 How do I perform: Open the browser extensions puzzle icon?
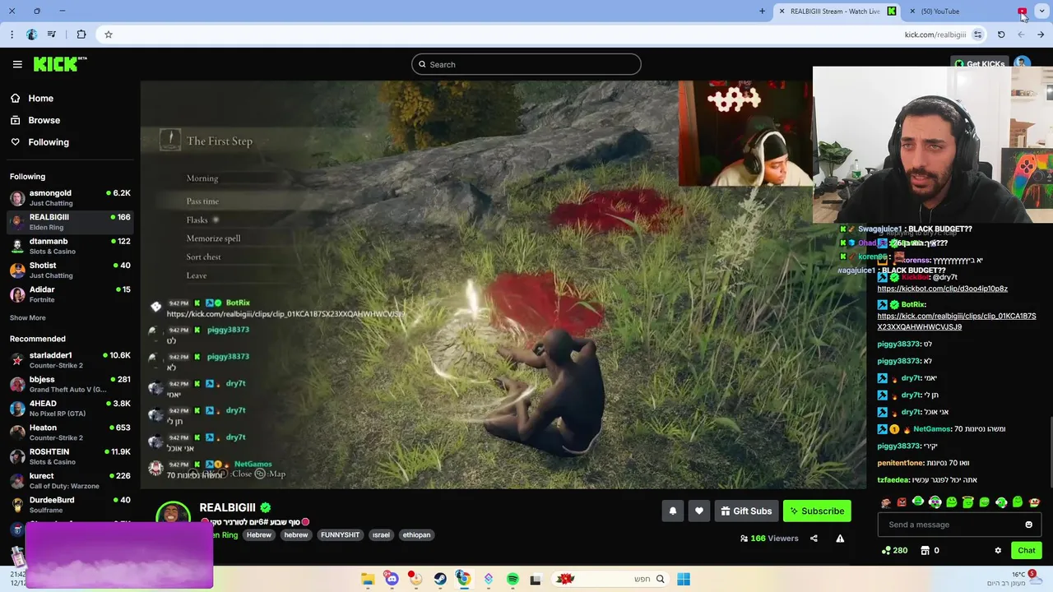click(x=81, y=35)
